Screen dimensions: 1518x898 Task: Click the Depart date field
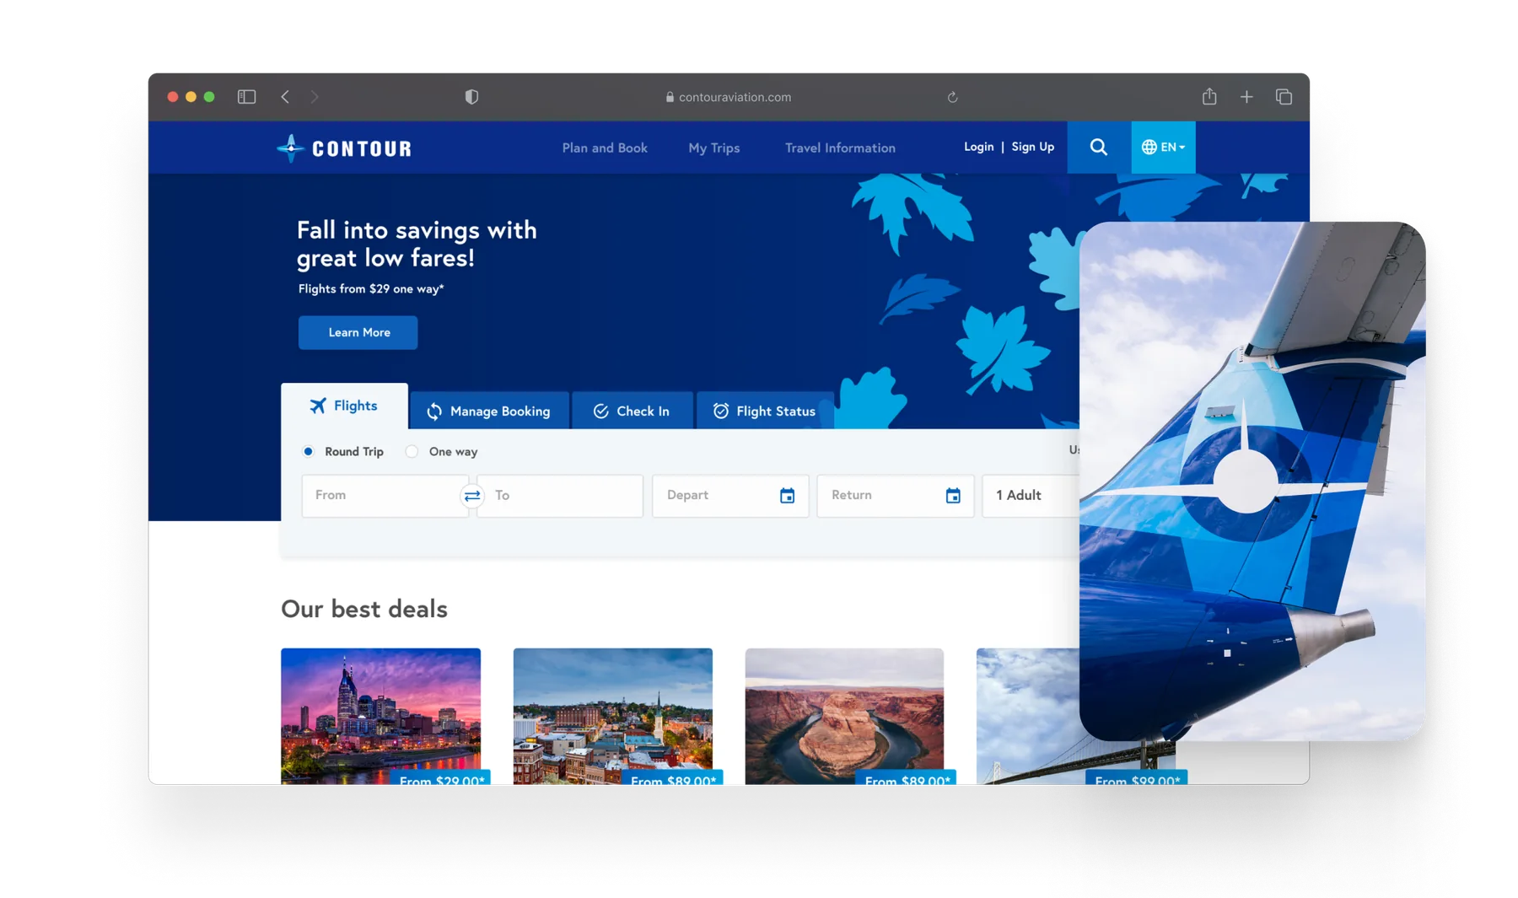click(730, 495)
